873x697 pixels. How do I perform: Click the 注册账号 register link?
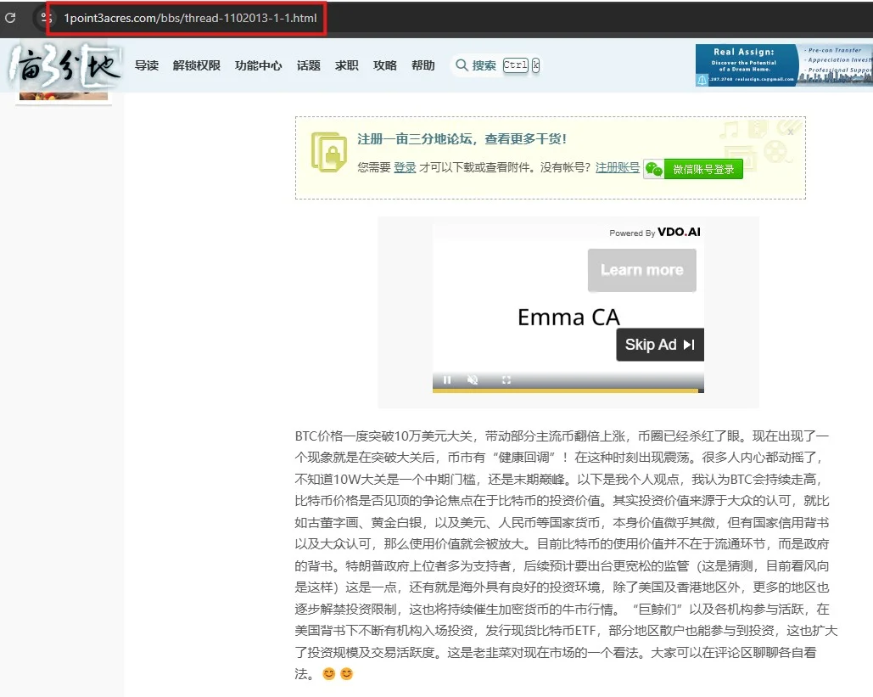(x=617, y=168)
